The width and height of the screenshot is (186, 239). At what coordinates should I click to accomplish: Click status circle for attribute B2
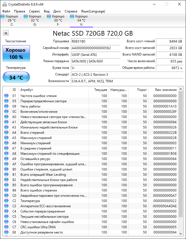click(x=6, y=180)
